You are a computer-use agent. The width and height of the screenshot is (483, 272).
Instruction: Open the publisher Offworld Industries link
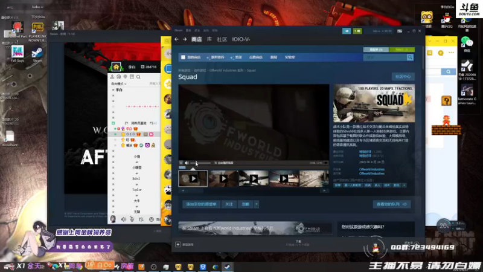[371, 173]
